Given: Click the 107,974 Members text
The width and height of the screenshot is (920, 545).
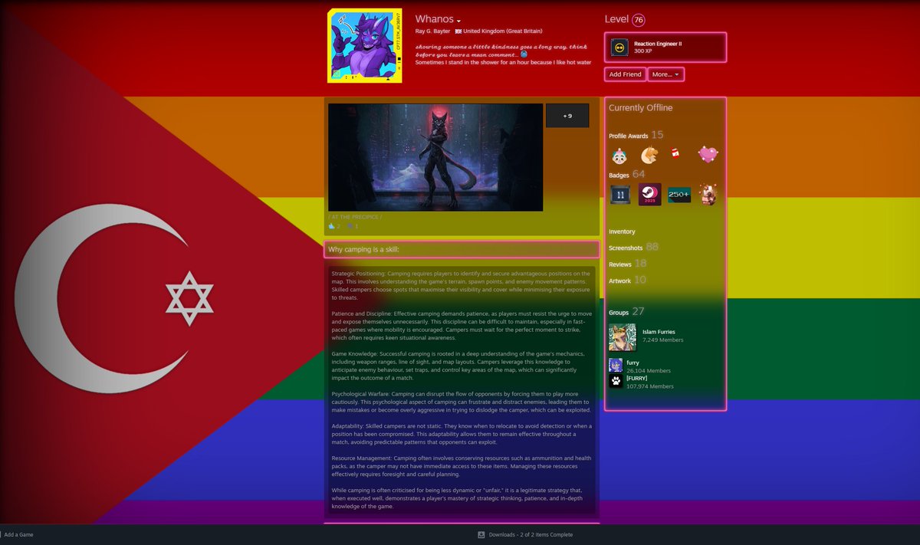Looking at the screenshot, I should click(650, 386).
